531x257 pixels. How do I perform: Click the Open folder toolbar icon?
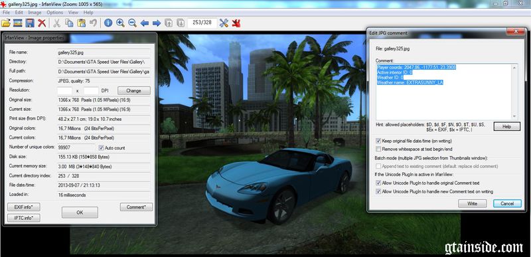(x=6, y=23)
